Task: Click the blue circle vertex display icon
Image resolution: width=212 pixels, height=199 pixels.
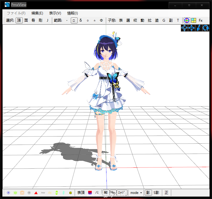Action: point(8,193)
